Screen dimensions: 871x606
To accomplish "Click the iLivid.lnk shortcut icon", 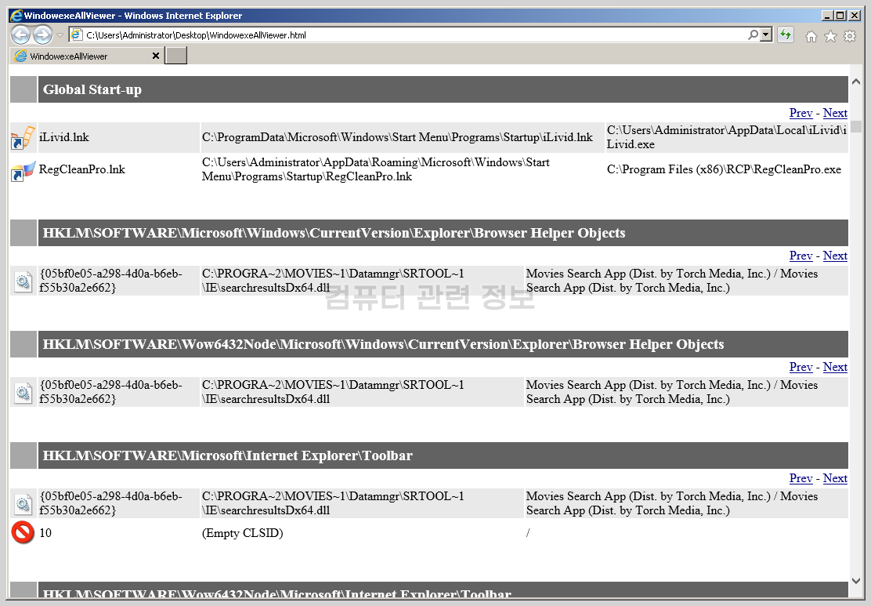I will [23, 138].
